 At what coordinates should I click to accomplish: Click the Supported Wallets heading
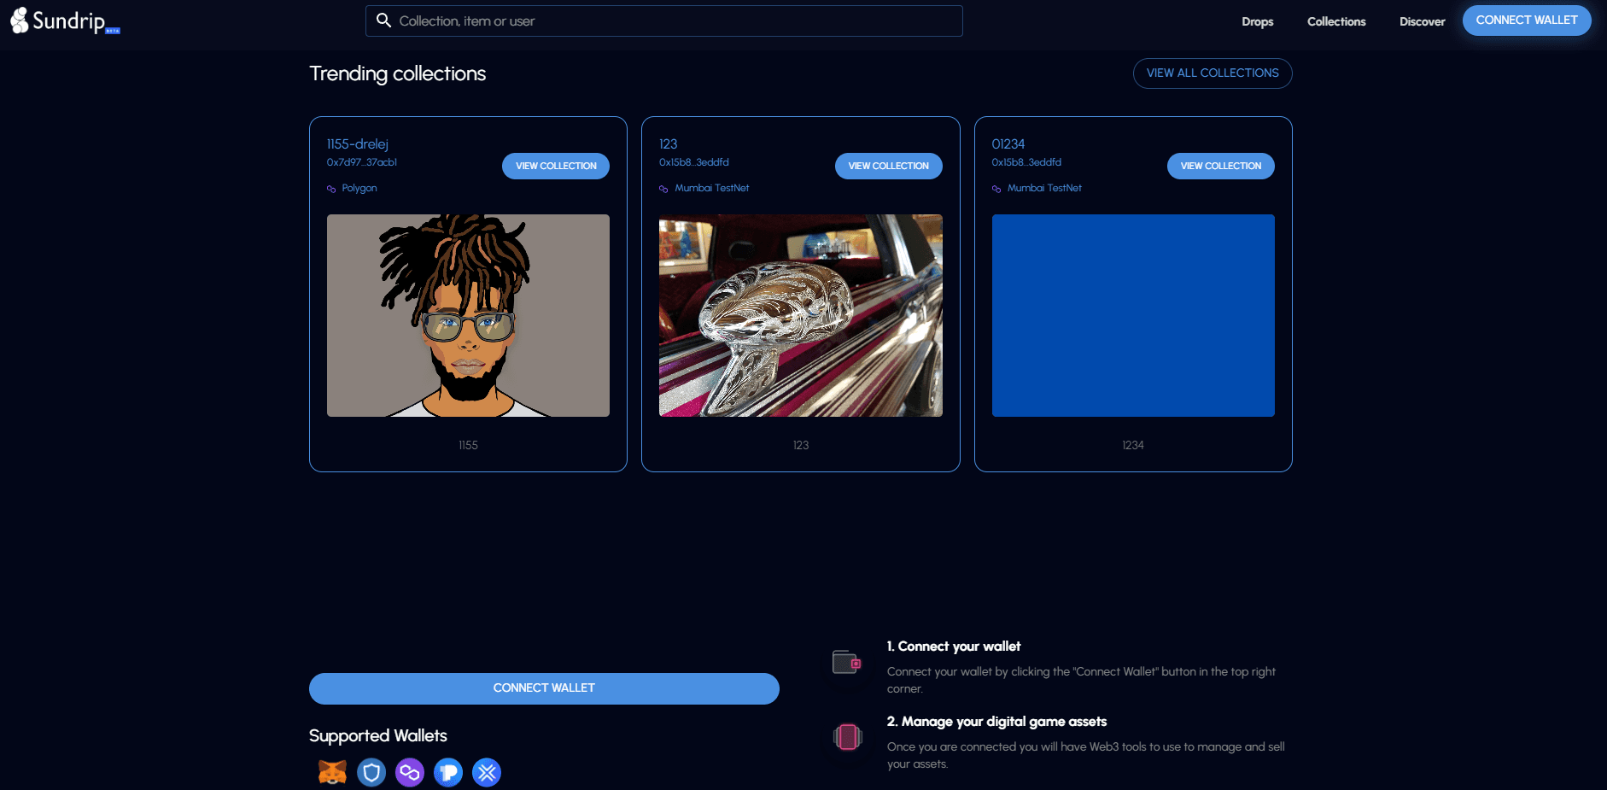pyautogui.click(x=378, y=735)
